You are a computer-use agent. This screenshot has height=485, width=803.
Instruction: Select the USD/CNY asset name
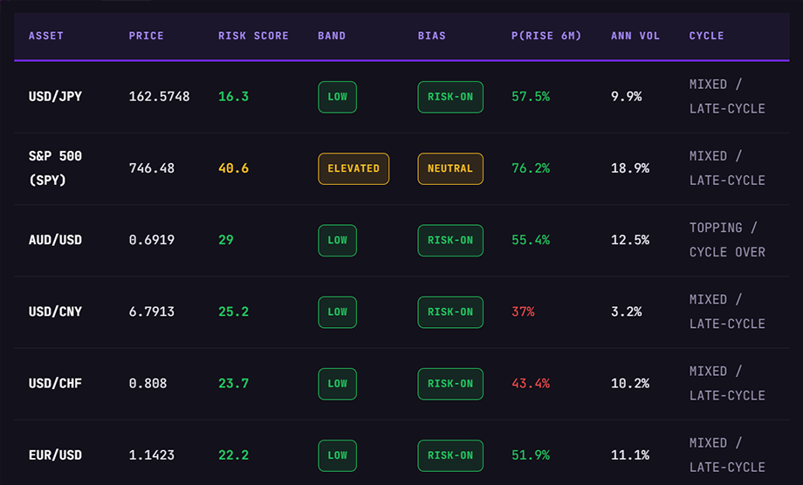tap(55, 311)
